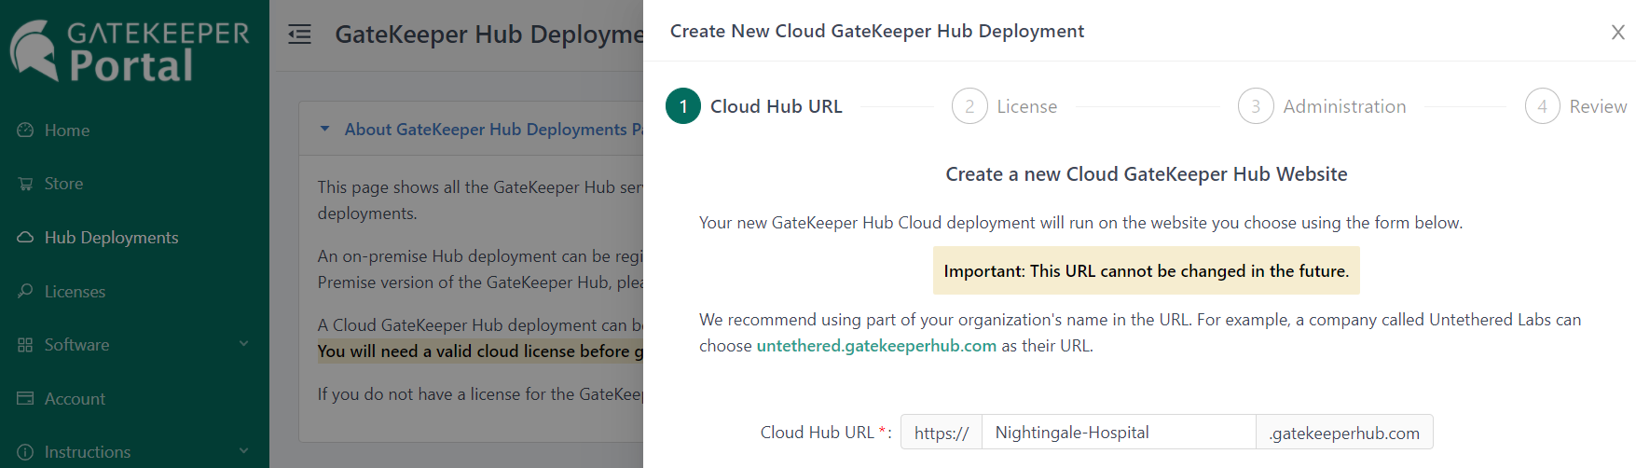
Task: Click the Home dashboard icon in sidebar
Action: coord(25,131)
